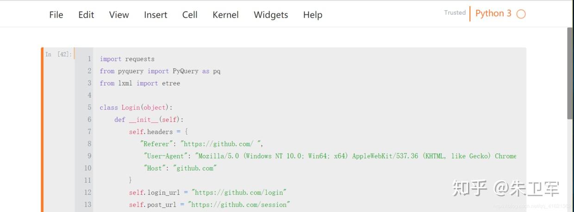Click the self.login_url assignment line
The width and height of the screenshot is (574, 212).
point(207,192)
